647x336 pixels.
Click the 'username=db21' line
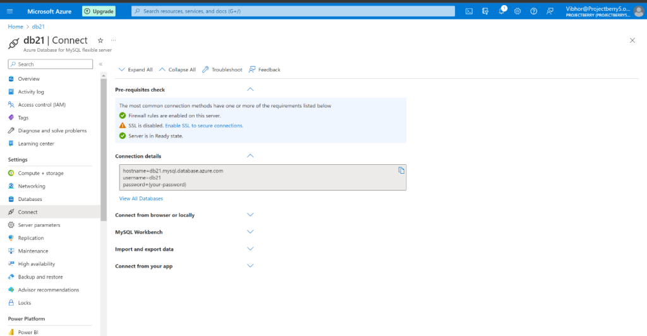(142, 177)
